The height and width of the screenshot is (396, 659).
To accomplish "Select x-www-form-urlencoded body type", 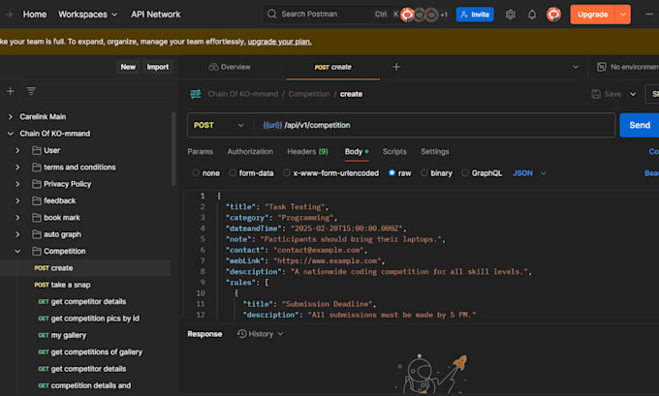I will [x=286, y=172].
